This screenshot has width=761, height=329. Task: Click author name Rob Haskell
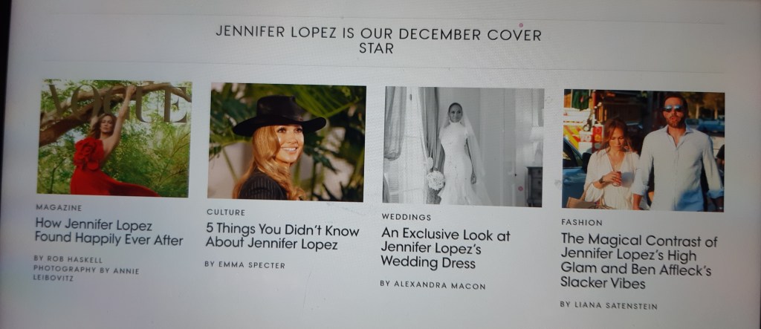point(75,260)
